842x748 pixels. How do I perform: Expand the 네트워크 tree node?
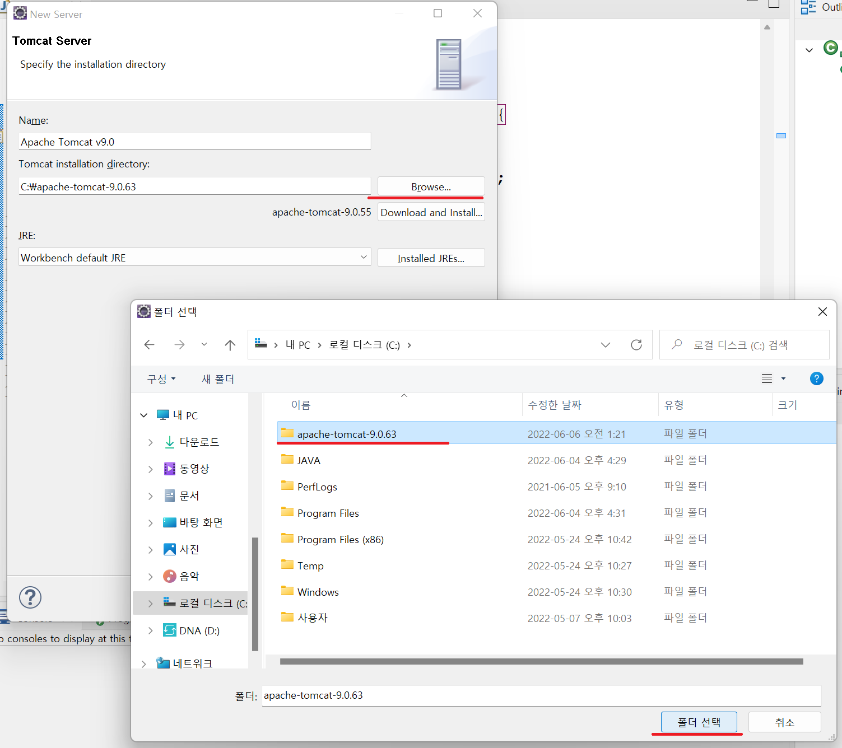point(144,664)
